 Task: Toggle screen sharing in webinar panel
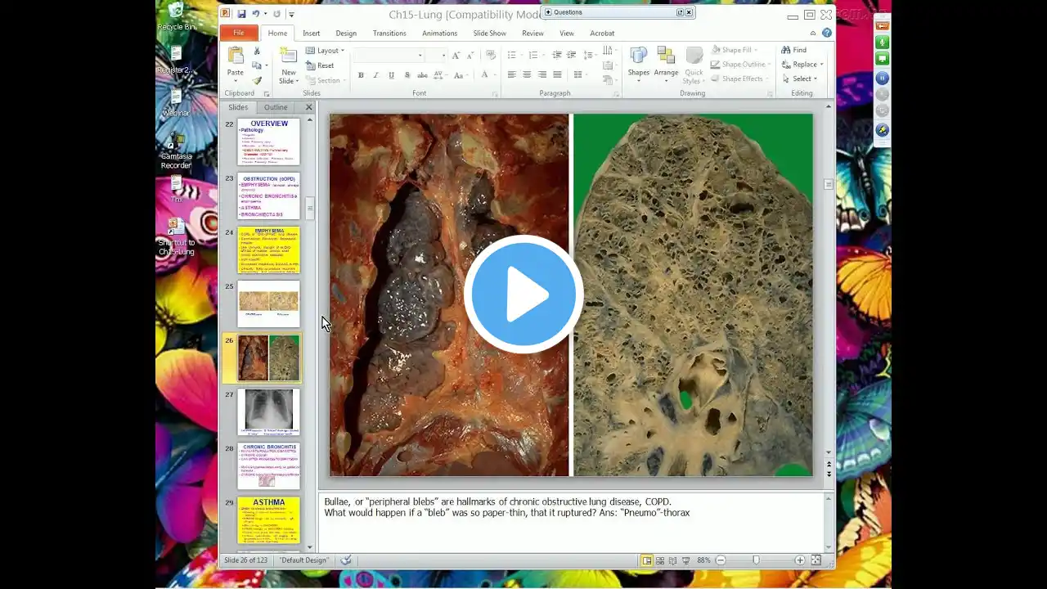tap(883, 59)
